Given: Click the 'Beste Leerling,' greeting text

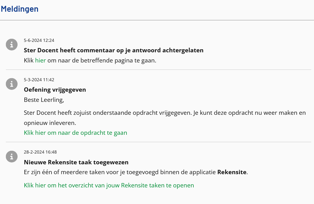Looking at the screenshot, I should click(44, 100).
